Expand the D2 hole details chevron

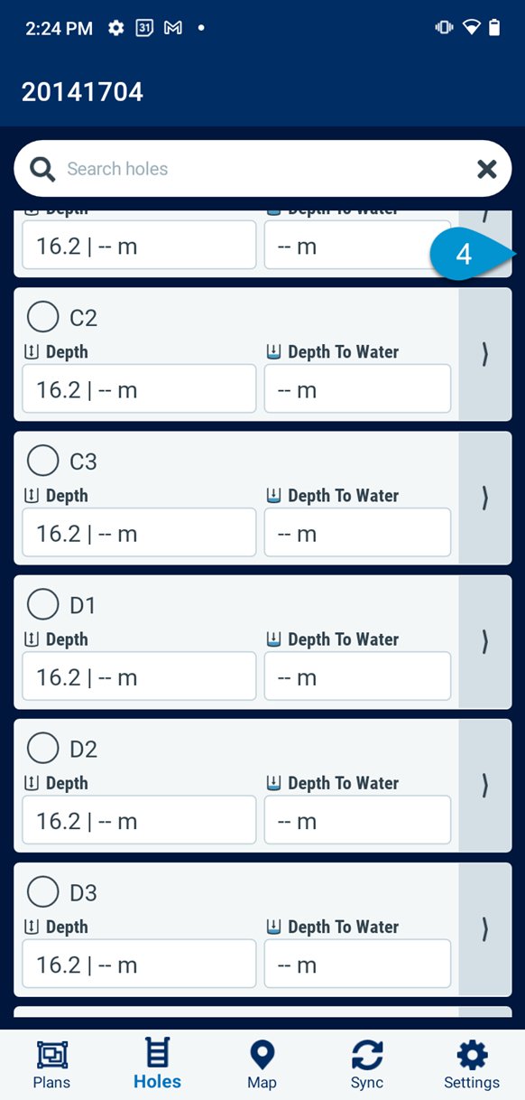pyautogui.click(x=484, y=785)
